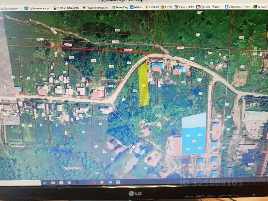Click the round icon beside Узнать ИНН
The height and width of the screenshot is (201, 268).
[x=176, y=7]
